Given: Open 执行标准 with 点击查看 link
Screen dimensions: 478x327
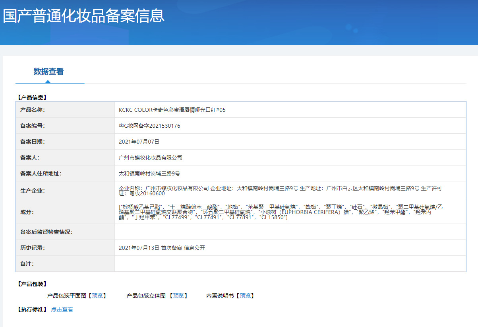Looking at the screenshot, I should tap(62, 309).
